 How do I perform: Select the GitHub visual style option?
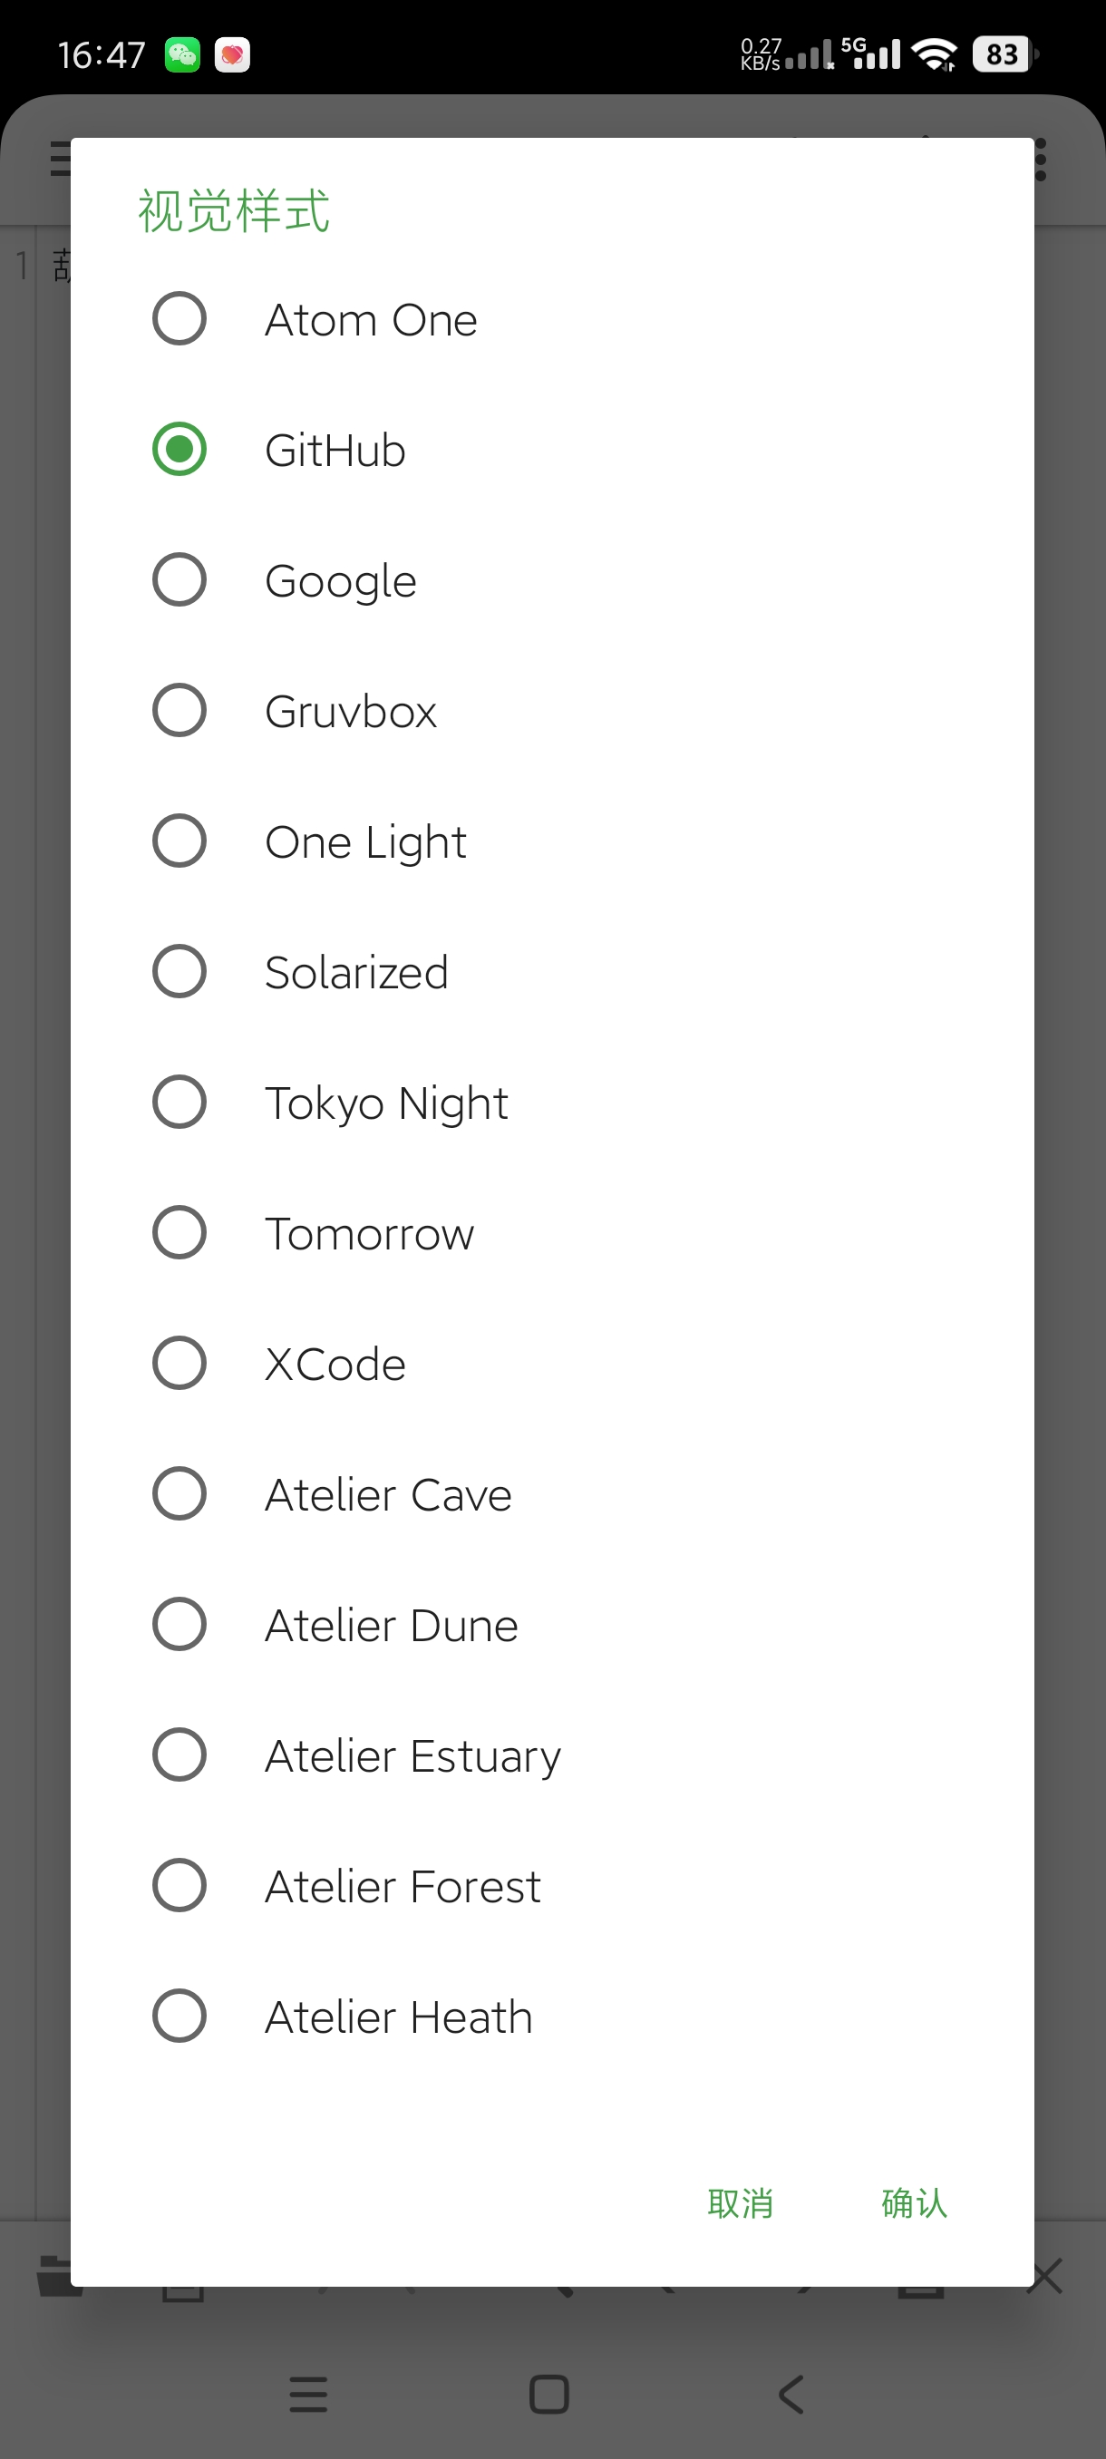click(179, 450)
